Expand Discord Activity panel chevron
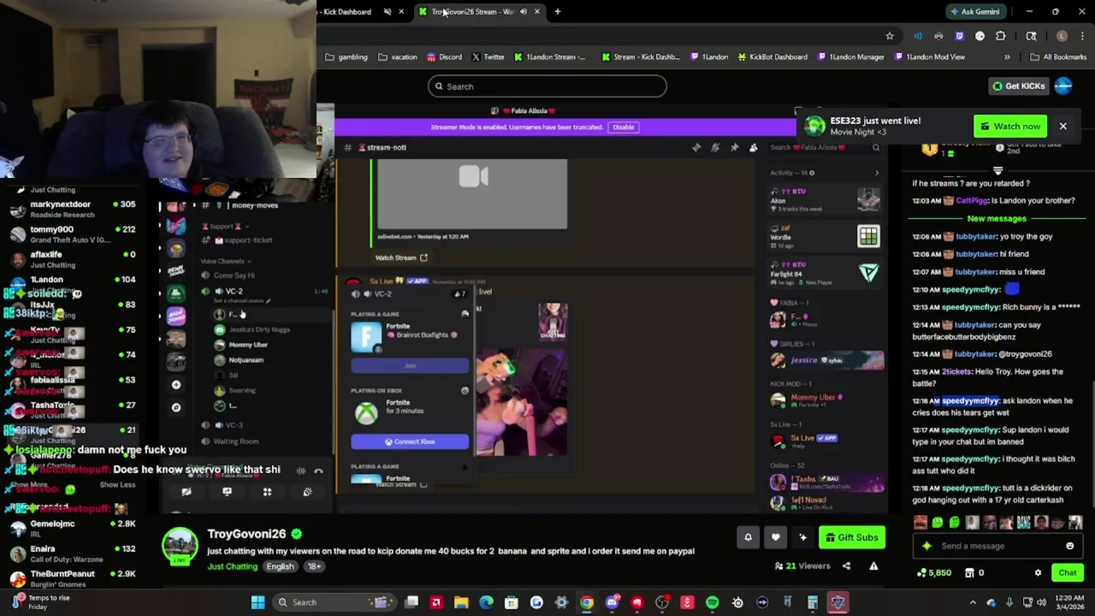 pyautogui.click(x=876, y=173)
